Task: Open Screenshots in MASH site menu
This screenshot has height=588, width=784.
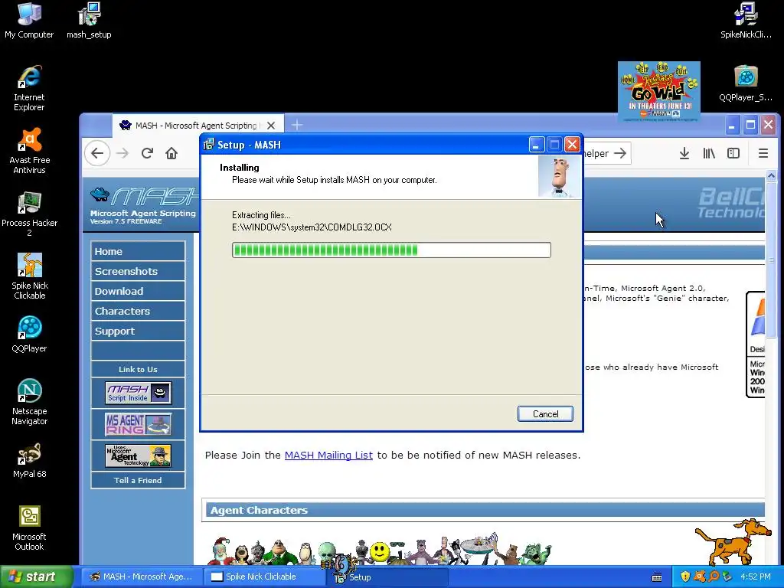Action: (x=138, y=271)
